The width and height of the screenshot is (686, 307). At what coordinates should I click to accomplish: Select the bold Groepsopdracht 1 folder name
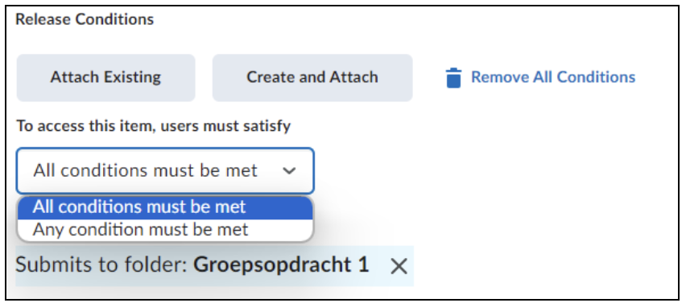point(281,264)
